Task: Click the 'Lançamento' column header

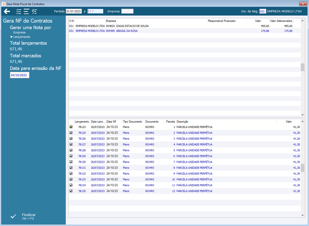Action: pos(82,122)
